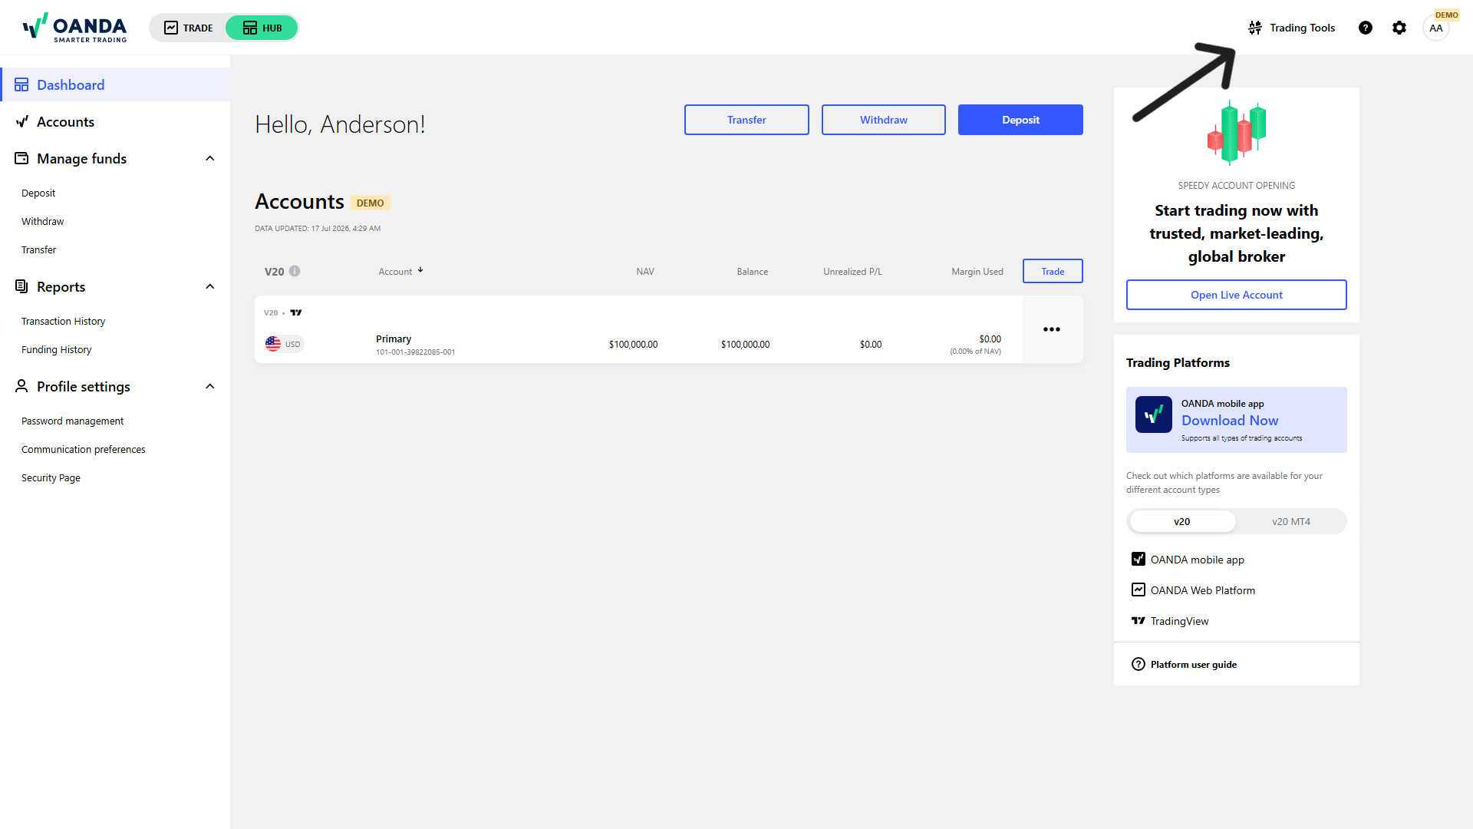Open Transaction History report
Viewport: 1473px width, 829px height.
point(64,321)
